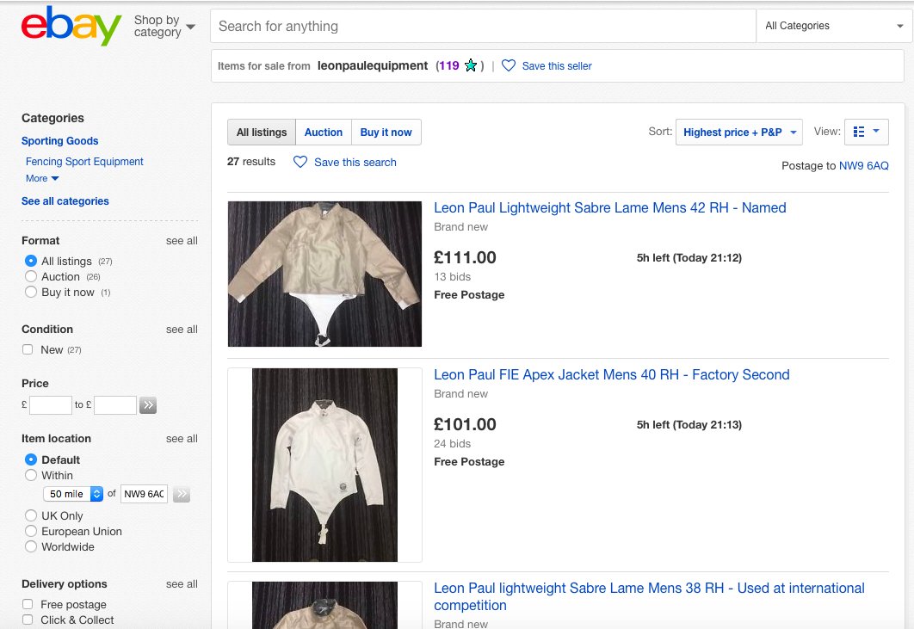914x629 pixels.
Task: Submit price range arrow button
Action: (x=148, y=404)
